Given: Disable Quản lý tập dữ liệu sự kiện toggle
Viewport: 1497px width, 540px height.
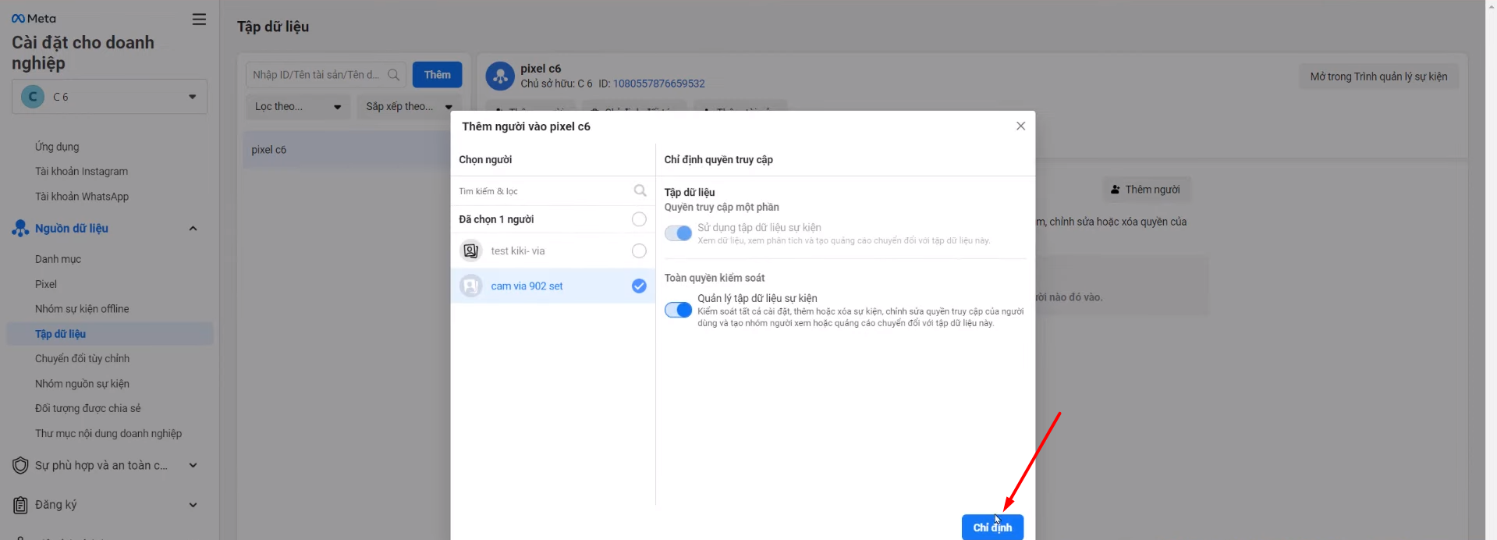Looking at the screenshot, I should (x=678, y=310).
